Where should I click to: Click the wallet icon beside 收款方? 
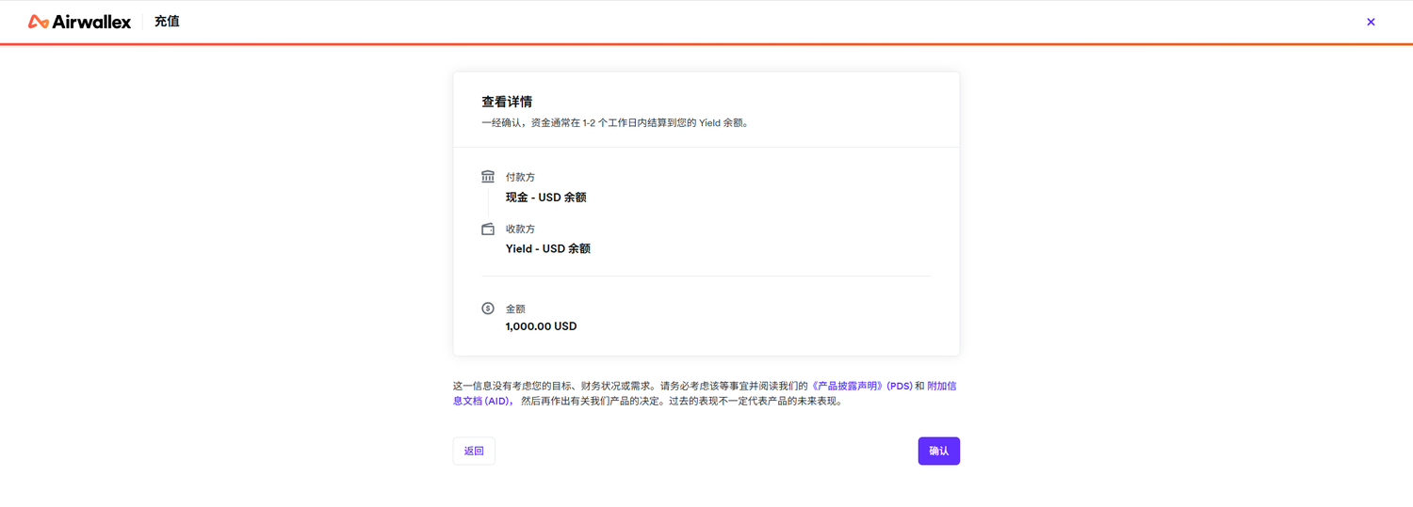pyautogui.click(x=488, y=229)
